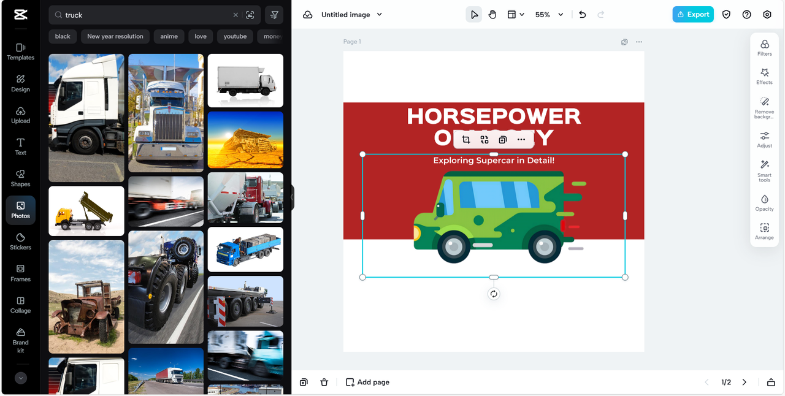Image resolution: width=785 pixels, height=396 pixels.
Task: Open the canvas layout dropdown
Action: 516,15
